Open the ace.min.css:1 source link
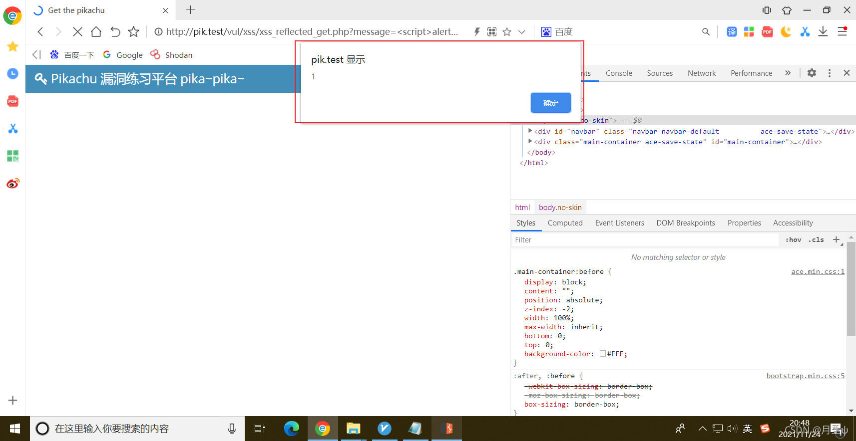Image resolution: width=856 pixels, height=441 pixels. pyautogui.click(x=818, y=272)
